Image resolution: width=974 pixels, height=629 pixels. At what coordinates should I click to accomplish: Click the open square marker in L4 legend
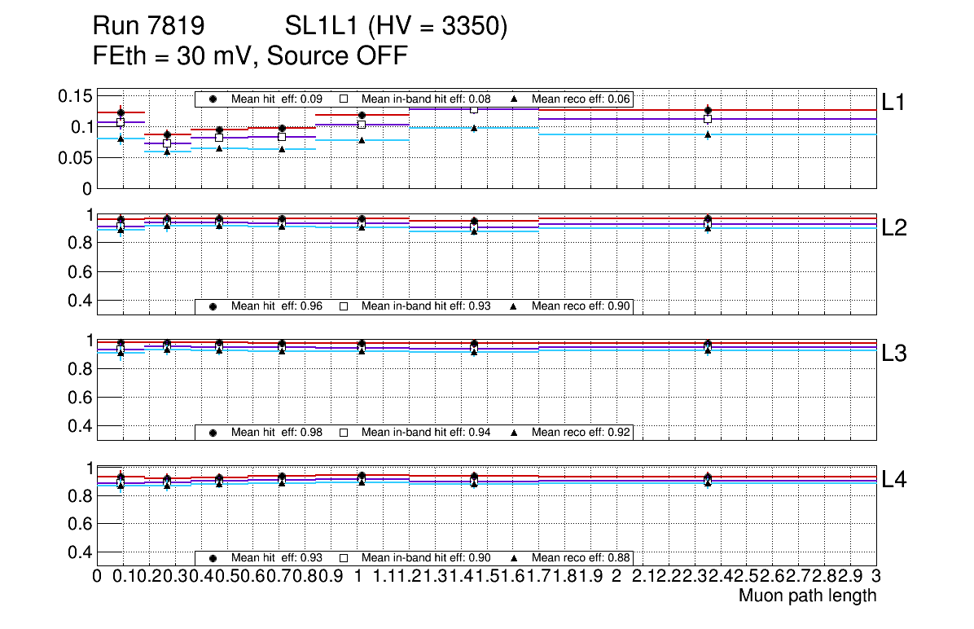[x=344, y=558]
